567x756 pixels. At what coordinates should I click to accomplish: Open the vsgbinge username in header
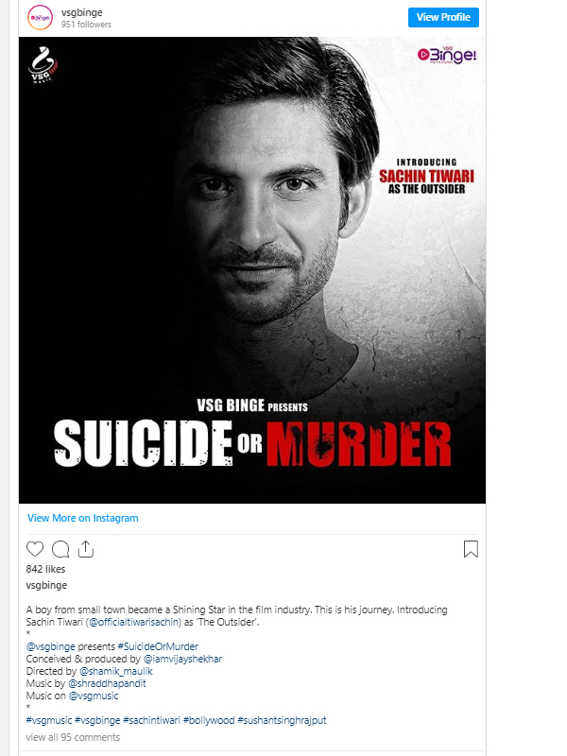pos(81,12)
